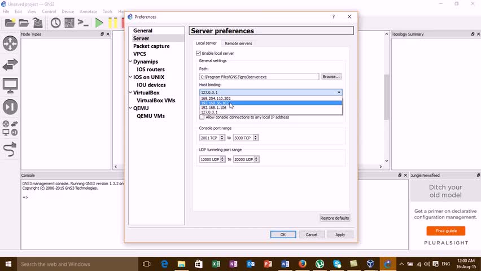
Task: Adjust console port end 5000 TCP stepper
Action: click(256, 138)
